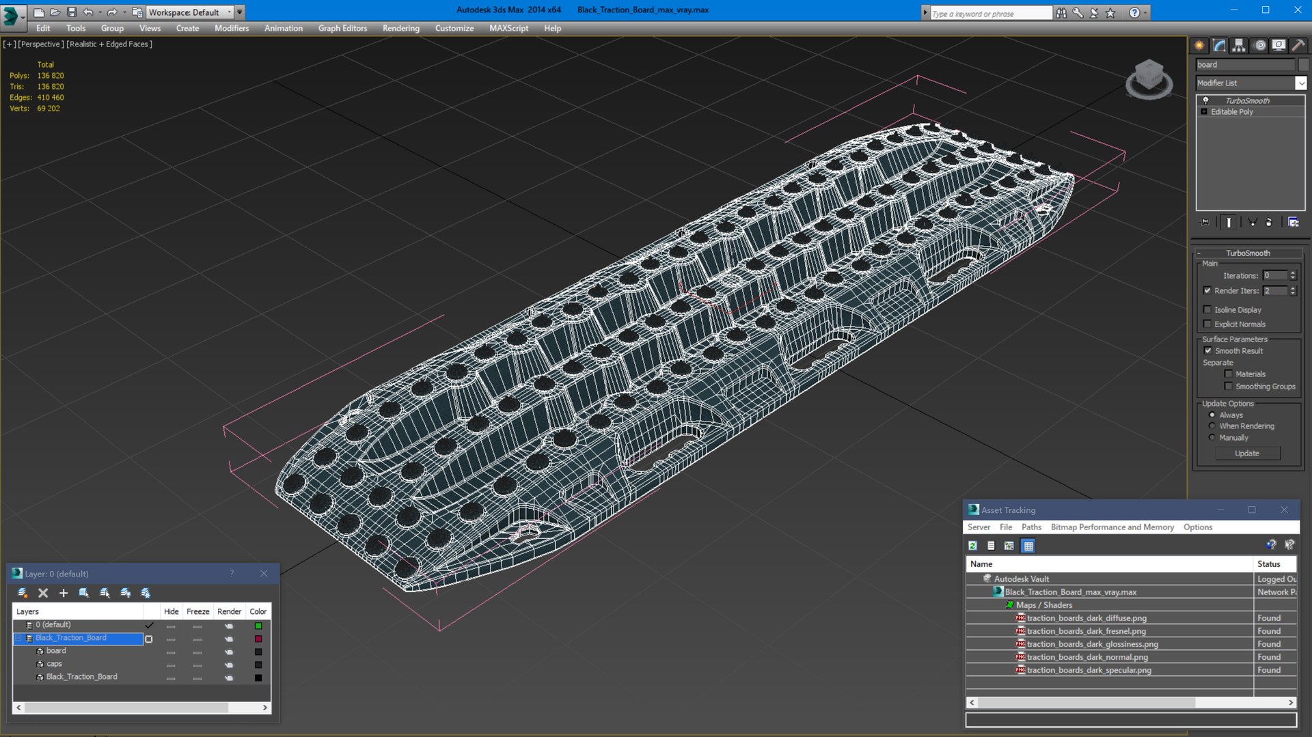This screenshot has width=1312, height=737.
Task: Enable Isoline Display checkbox
Action: 1207,309
